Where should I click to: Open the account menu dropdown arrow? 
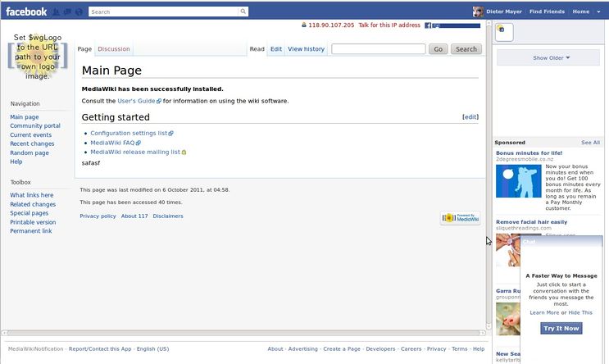click(x=598, y=11)
